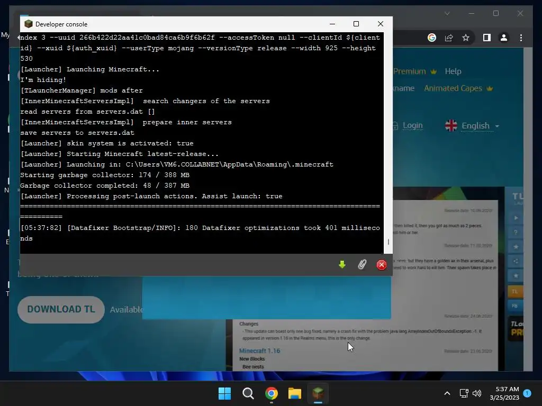This screenshot has height=406, width=542.
Task: Bookmark this page with the star icon
Action: 466,38
